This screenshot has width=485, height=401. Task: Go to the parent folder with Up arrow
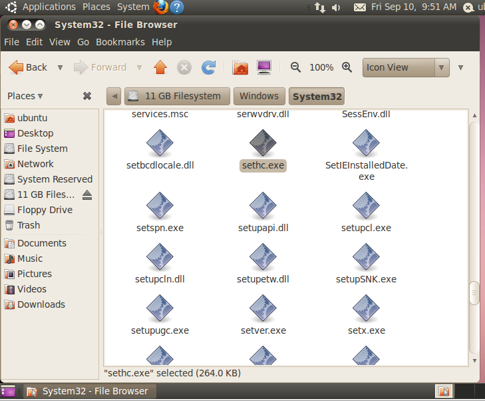point(160,67)
